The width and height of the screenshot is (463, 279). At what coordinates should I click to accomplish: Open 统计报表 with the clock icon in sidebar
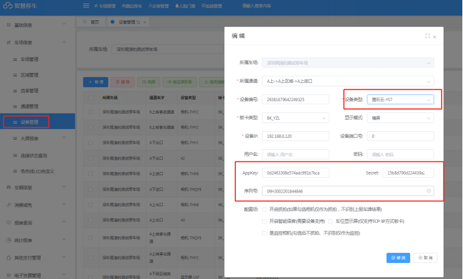9,240
